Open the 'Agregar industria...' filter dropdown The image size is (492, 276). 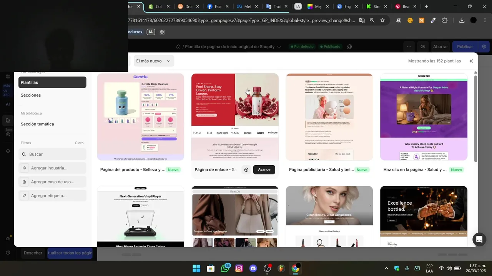tap(52, 168)
